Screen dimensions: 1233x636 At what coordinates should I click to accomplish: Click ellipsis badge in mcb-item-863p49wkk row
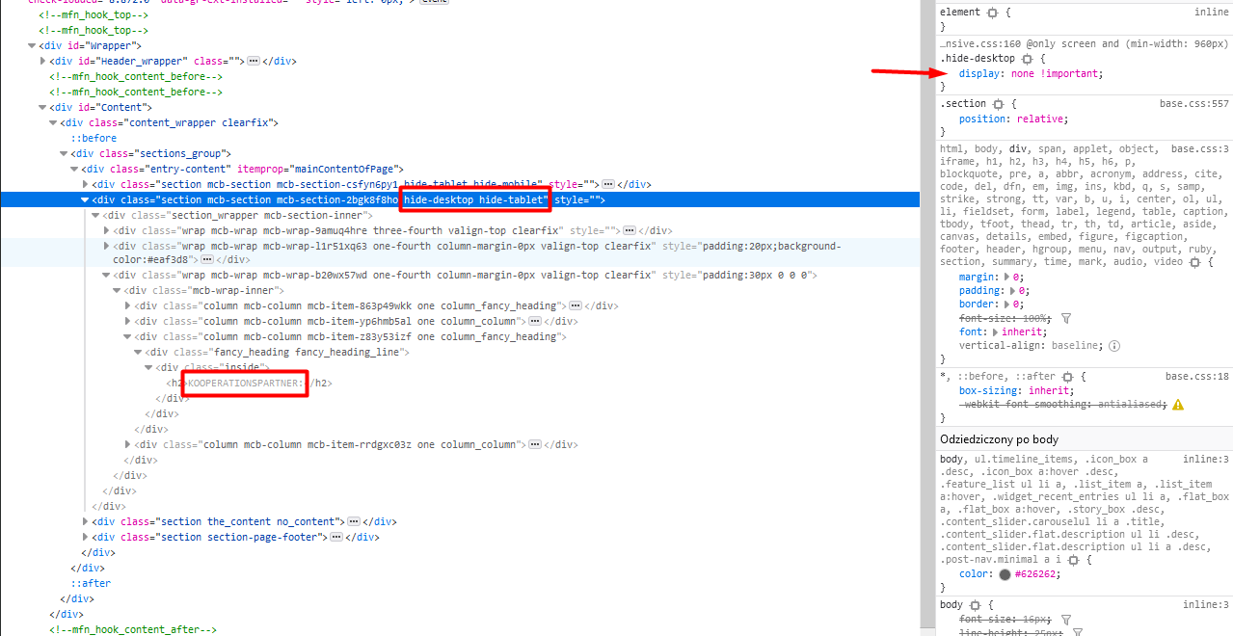pyautogui.click(x=575, y=305)
